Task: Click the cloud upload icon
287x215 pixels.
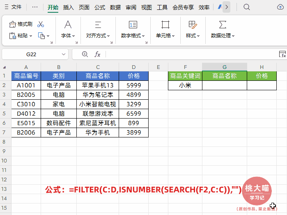Action: [x=280, y=7]
